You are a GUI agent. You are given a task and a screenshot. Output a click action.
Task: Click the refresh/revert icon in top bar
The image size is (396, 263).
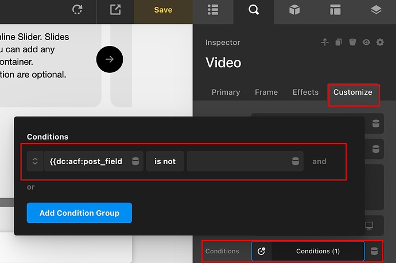pyautogui.click(x=77, y=10)
